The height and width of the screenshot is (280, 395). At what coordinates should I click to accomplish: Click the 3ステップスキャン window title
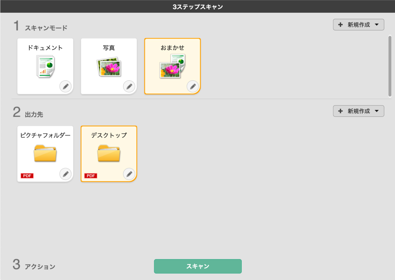point(198,7)
